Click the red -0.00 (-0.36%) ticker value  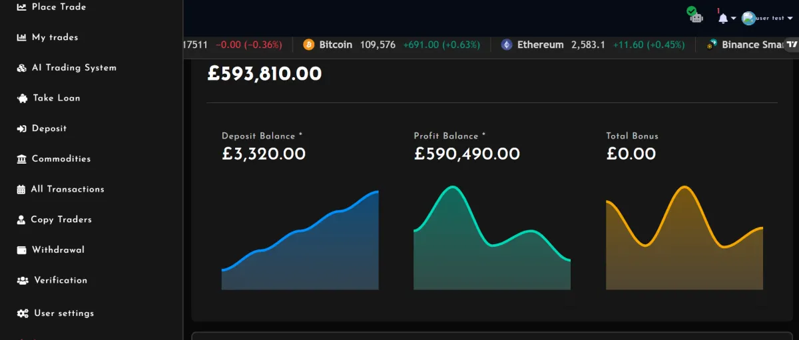pyautogui.click(x=248, y=45)
